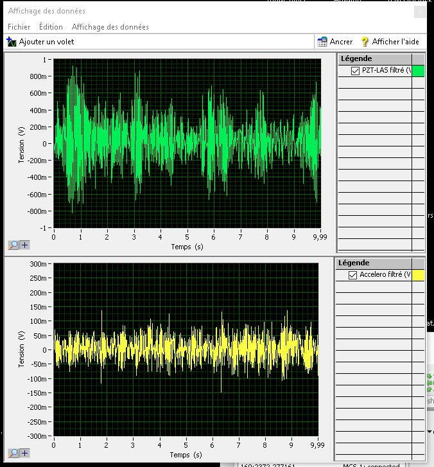Select the cursor crosshair tool under green graph

25,245
